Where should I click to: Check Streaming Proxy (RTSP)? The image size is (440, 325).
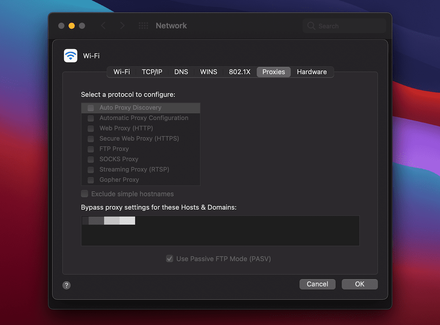coord(90,169)
